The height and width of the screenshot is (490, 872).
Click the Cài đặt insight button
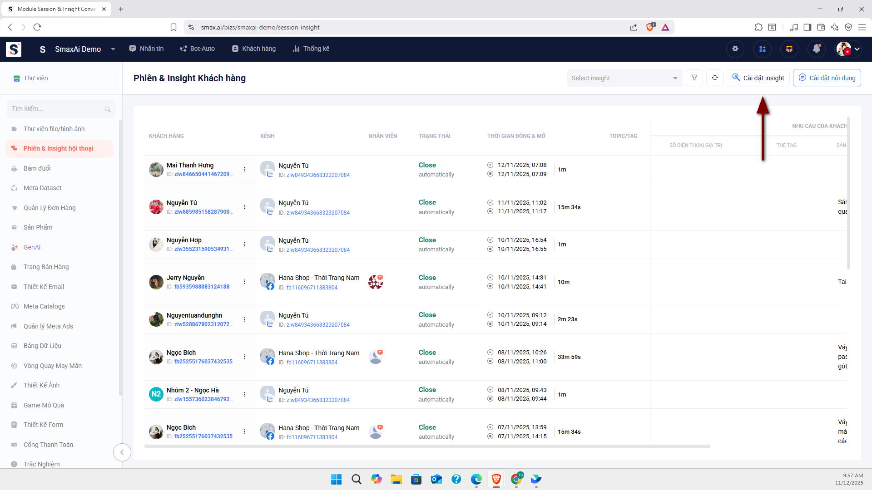point(758,78)
